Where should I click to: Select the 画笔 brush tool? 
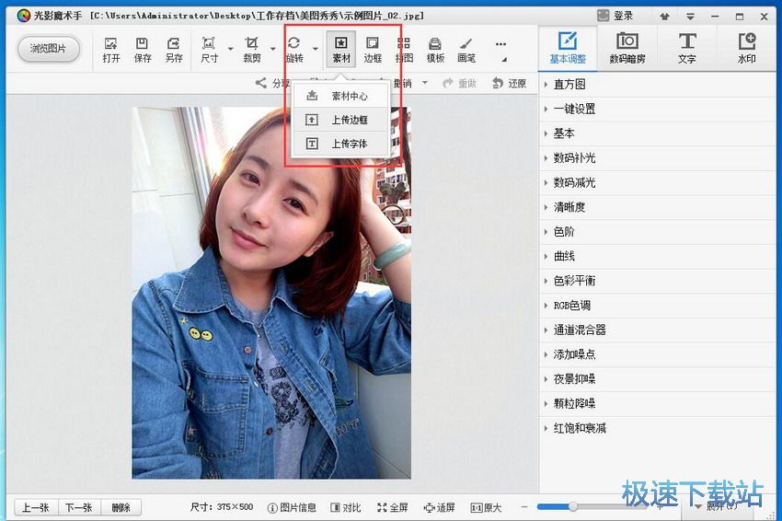coord(466,50)
